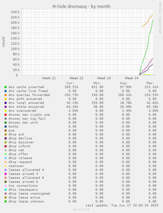Click the dns cache inserted legend label
Image resolution: width=163 pixels, height=213 pixels.
tap(26, 87)
